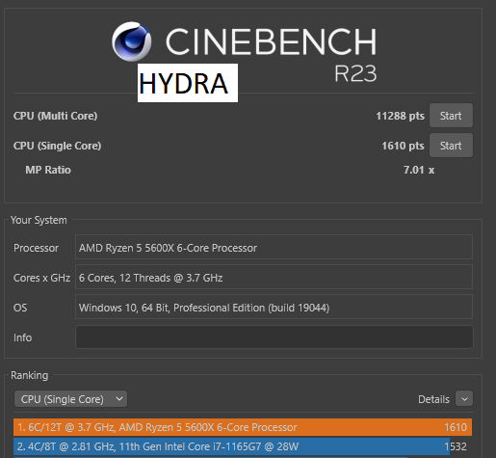The image size is (496, 458).
Task: Click the Details label text
Action: 433,399
